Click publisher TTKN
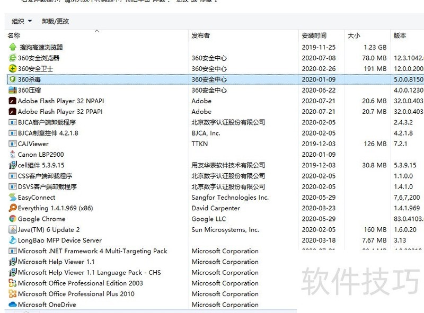This screenshot has width=424, height=313. tap(200, 144)
